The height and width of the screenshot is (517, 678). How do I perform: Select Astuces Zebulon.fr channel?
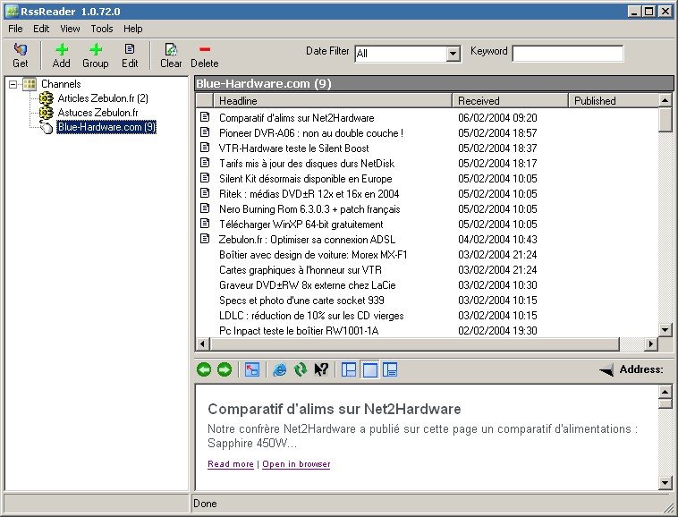point(97,113)
